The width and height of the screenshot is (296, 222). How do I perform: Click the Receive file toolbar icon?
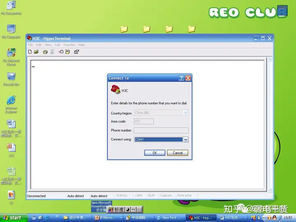tap(67, 52)
